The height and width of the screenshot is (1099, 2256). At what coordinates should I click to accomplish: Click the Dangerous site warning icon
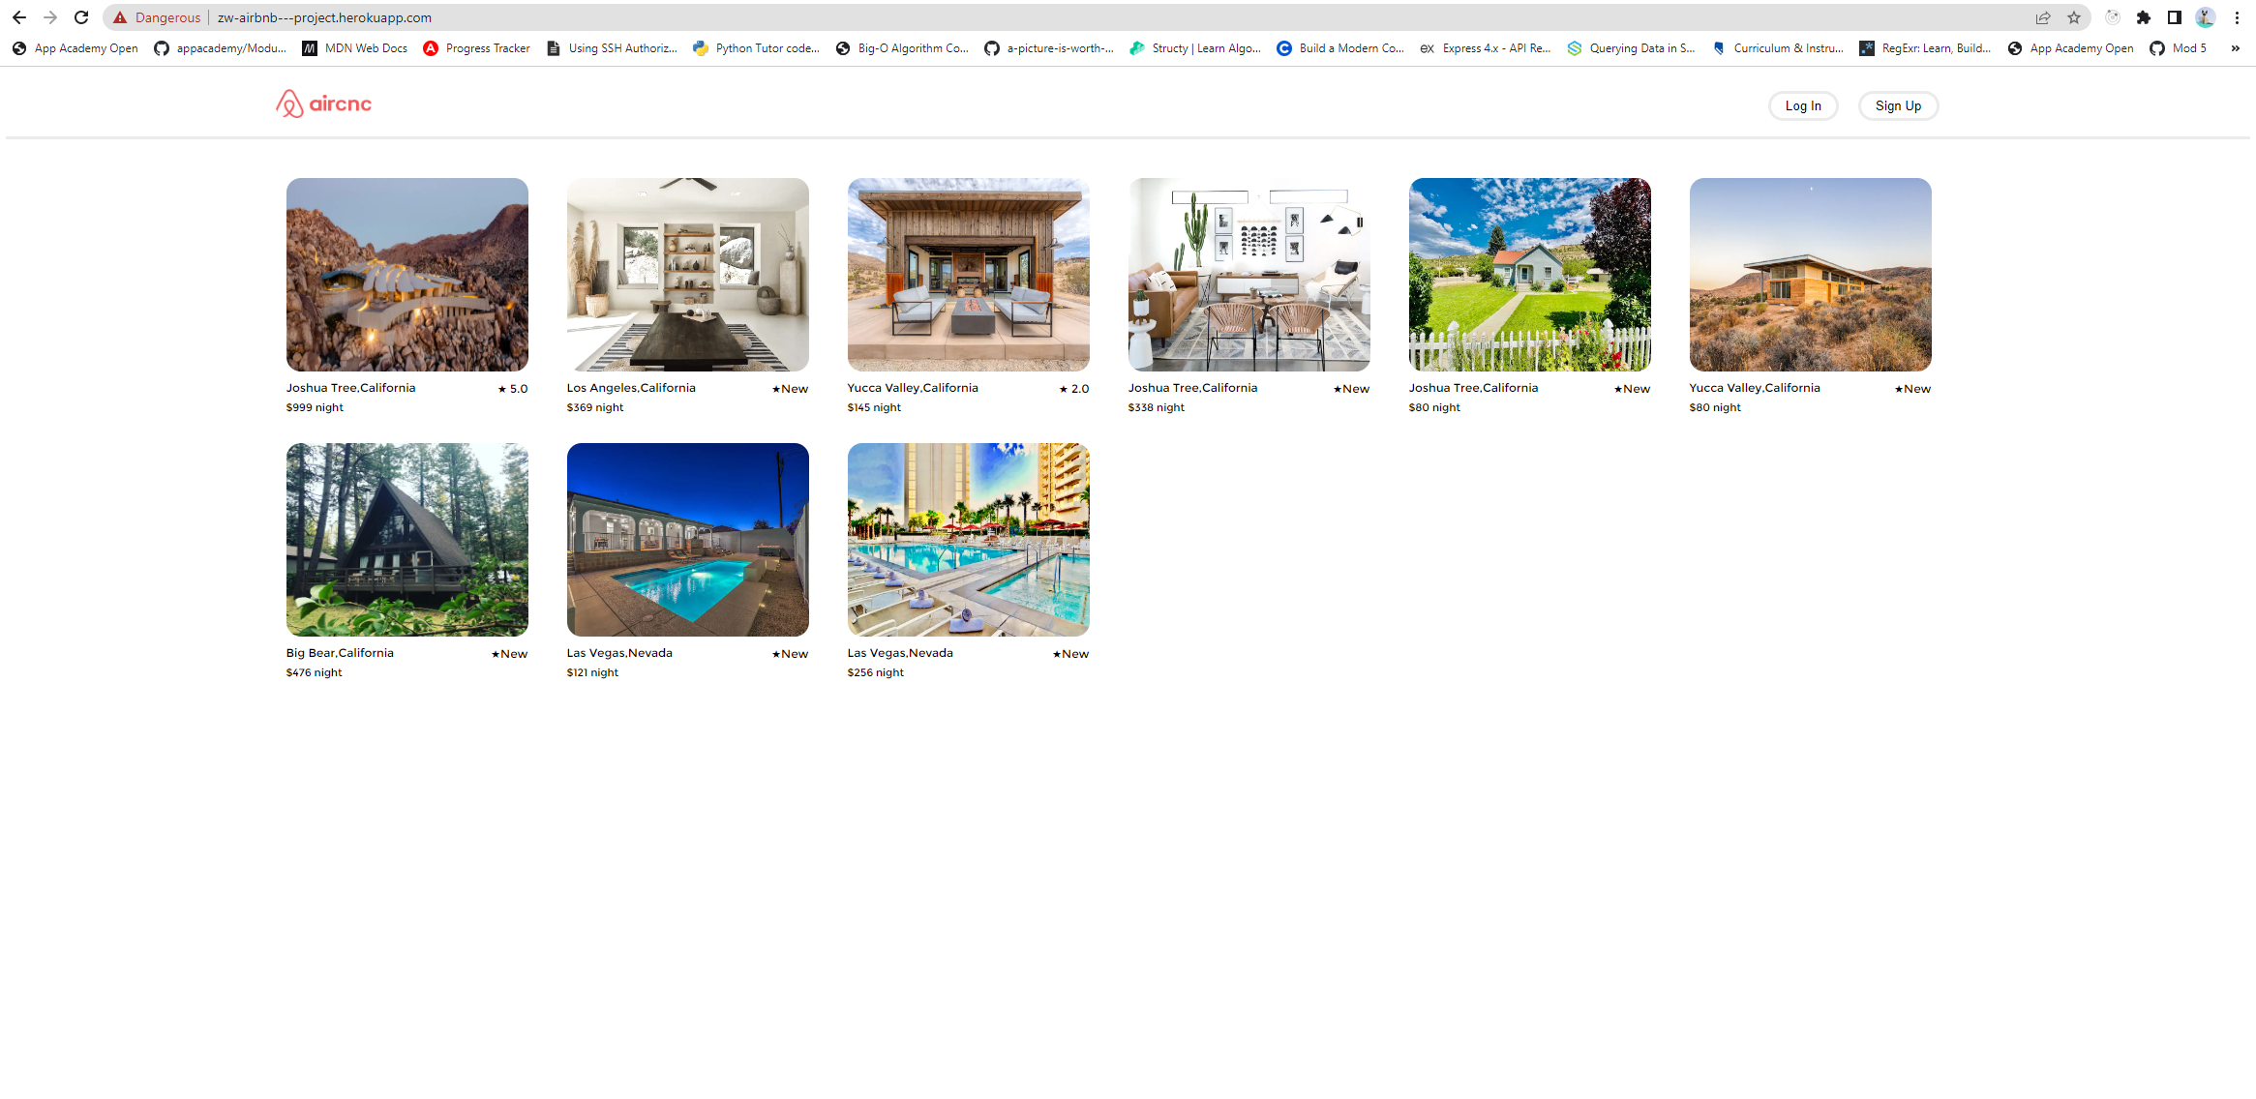click(120, 17)
